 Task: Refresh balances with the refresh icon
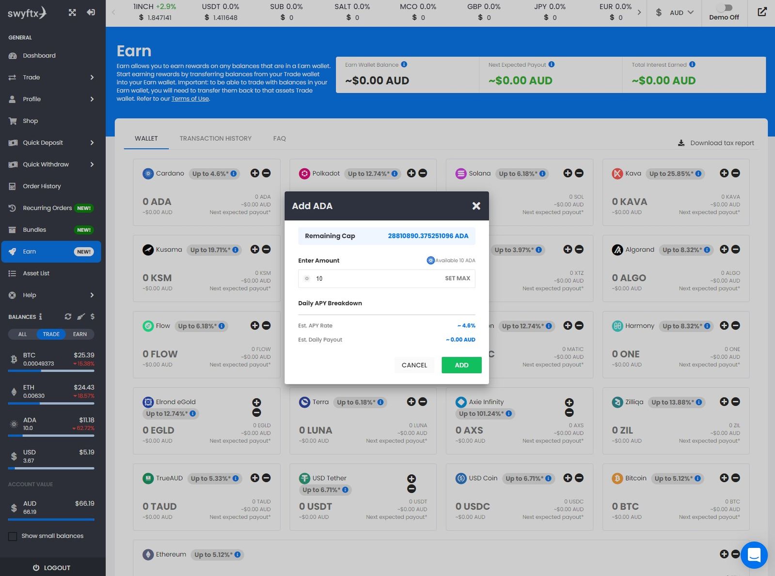click(x=68, y=317)
